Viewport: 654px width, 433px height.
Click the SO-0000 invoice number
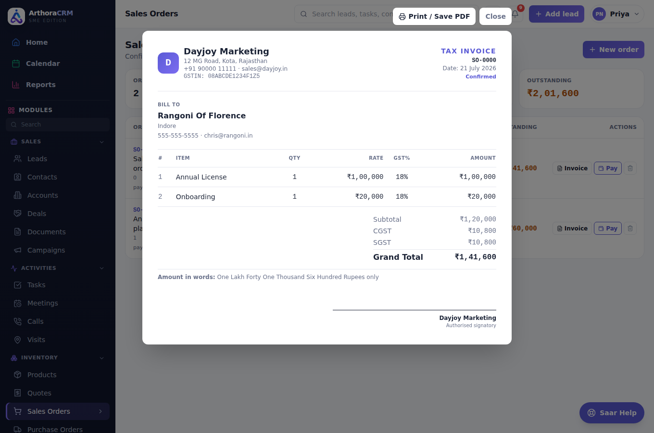click(x=484, y=60)
